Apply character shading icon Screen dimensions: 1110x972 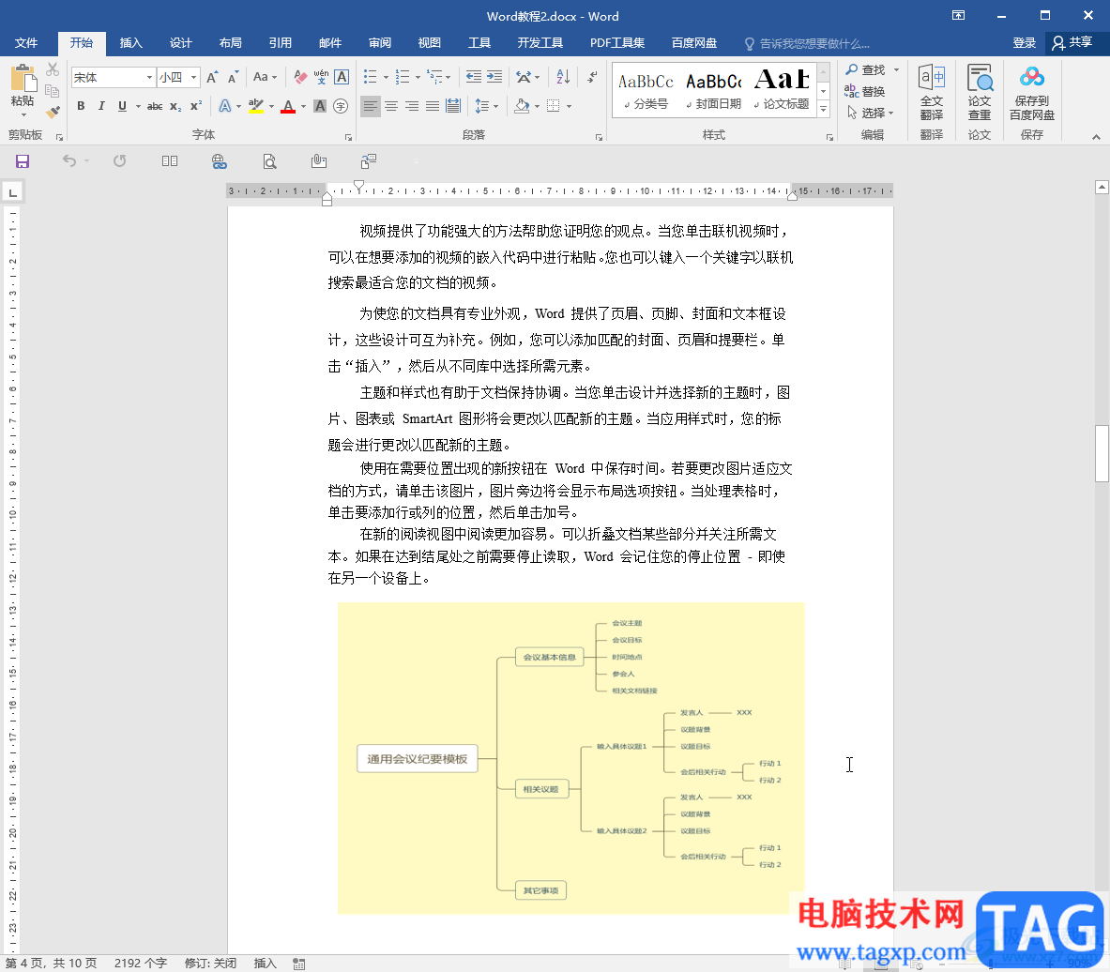click(x=320, y=106)
